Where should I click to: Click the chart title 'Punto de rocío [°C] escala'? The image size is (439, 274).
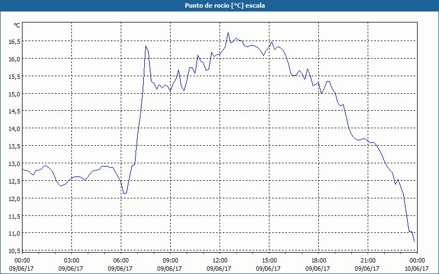(x=225, y=5)
